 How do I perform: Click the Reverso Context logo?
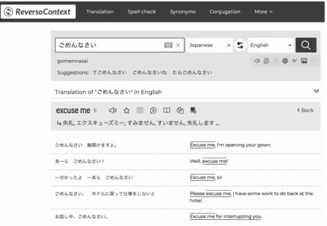38,12
